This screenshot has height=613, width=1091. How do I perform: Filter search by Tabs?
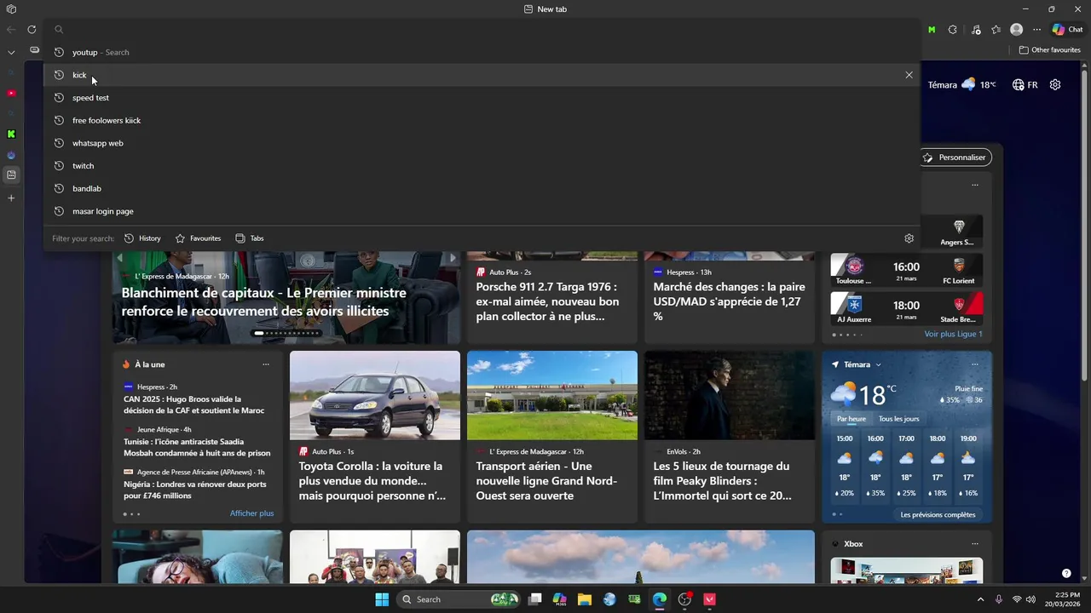pyautogui.click(x=250, y=238)
